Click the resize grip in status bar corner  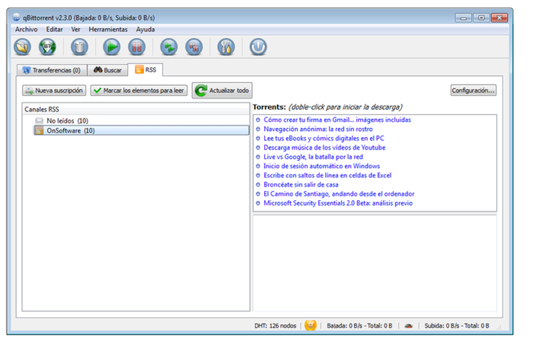499,327
